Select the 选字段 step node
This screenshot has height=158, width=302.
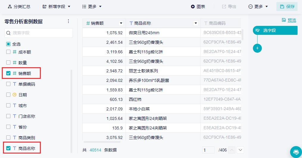(275, 30)
